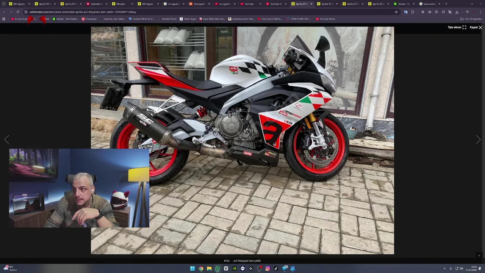Open the Free Sound Effects bookmark
The image size is (485, 273).
point(270,19)
